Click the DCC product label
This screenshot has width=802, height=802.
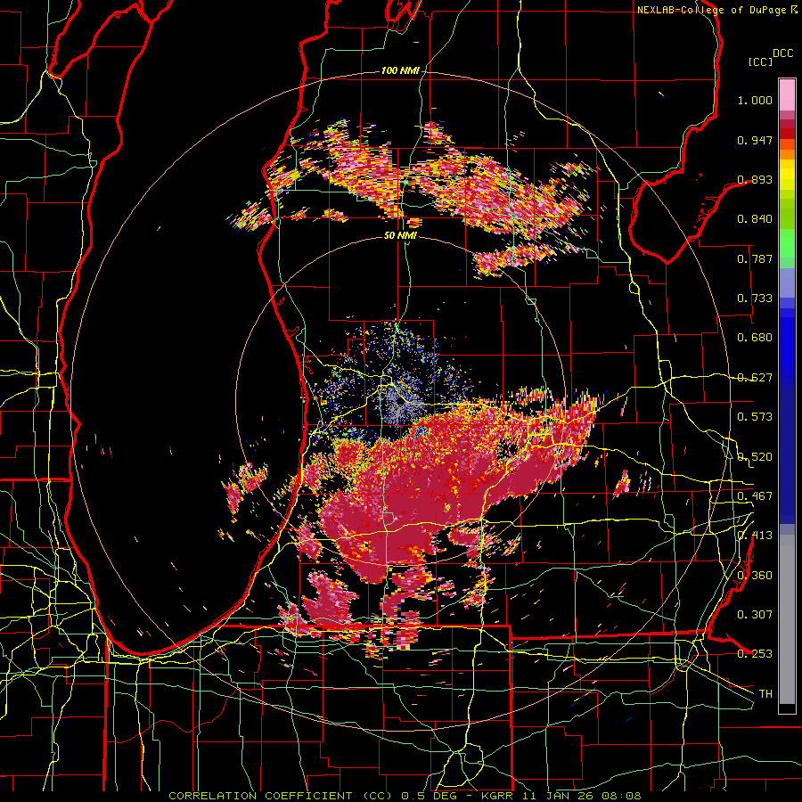click(x=782, y=53)
